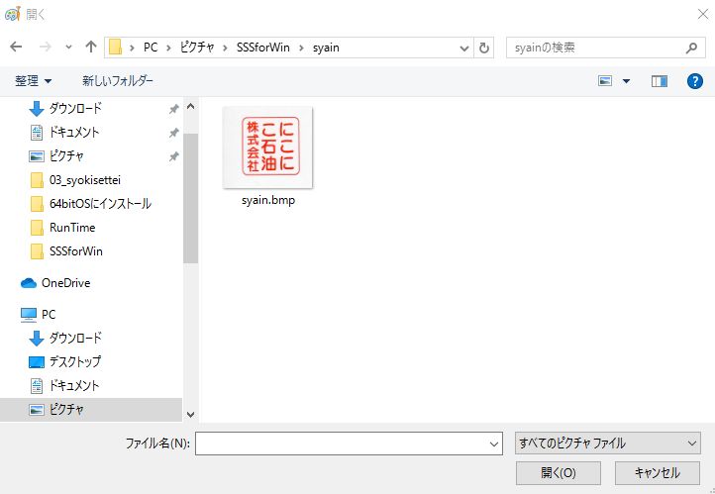Open help with the question mark
This screenshot has width=715, height=494.
(694, 81)
